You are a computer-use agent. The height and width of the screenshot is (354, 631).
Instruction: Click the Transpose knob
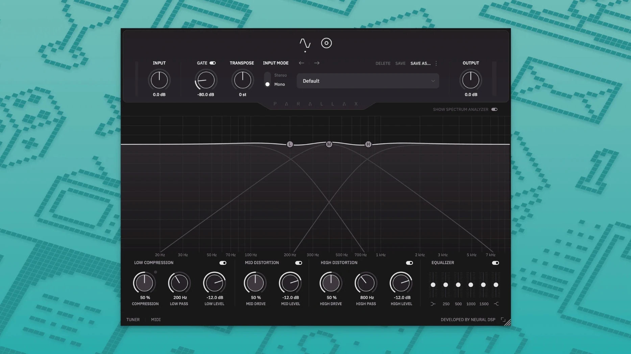(242, 80)
